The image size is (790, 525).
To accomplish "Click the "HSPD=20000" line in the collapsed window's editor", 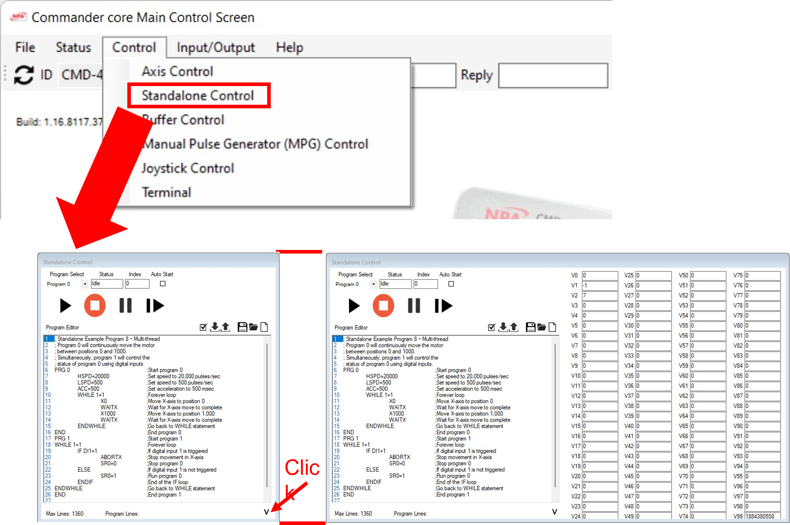I will [x=93, y=376].
